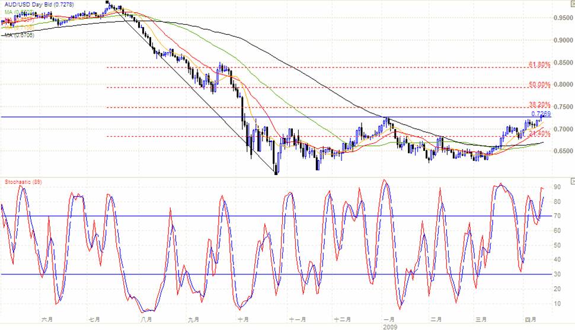The height and width of the screenshot is (330, 575).
Task: Click the 30 stochastic axis value
Action: coord(557,274)
